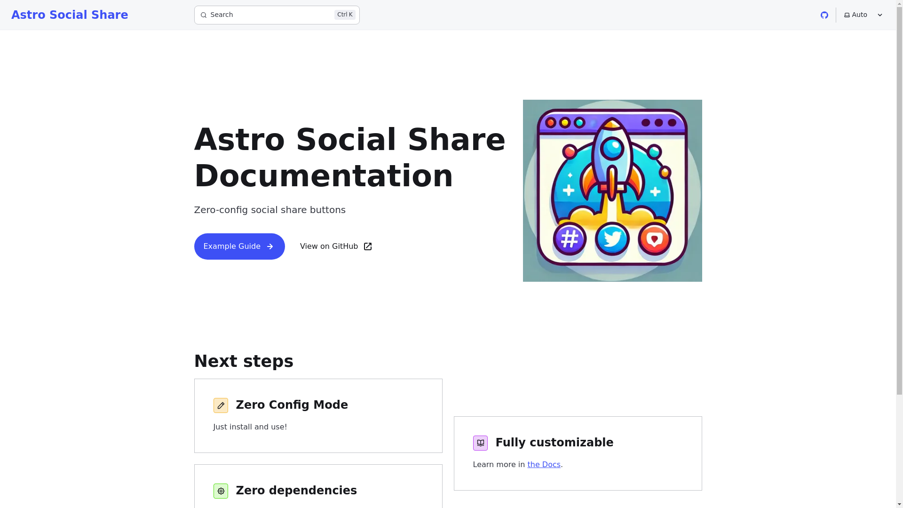Expand theme options via chevron arrow
This screenshot has height=508, width=903.
pos(880,15)
